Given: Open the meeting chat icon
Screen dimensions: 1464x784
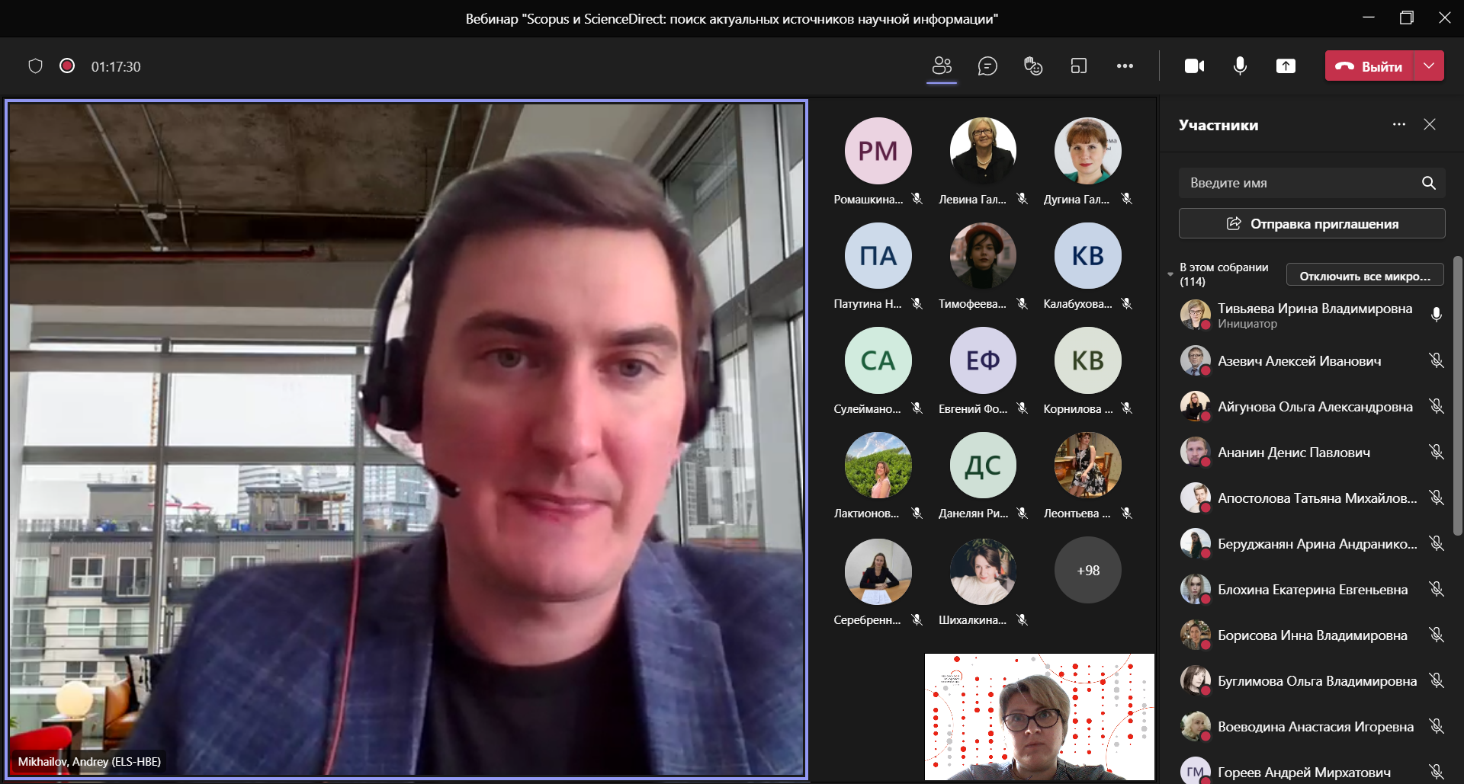Looking at the screenshot, I should point(987,66).
